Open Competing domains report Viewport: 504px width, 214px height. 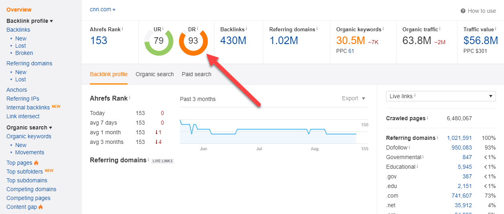(31, 189)
